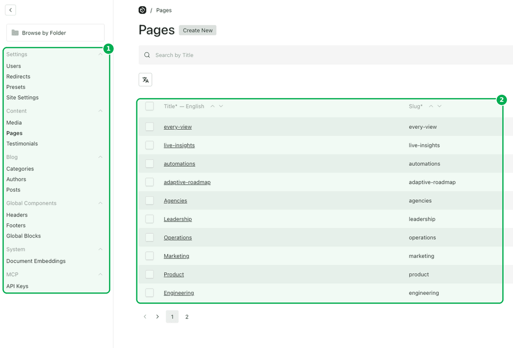
Task: Sort Title column ascending arrow
Action: (x=213, y=106)
